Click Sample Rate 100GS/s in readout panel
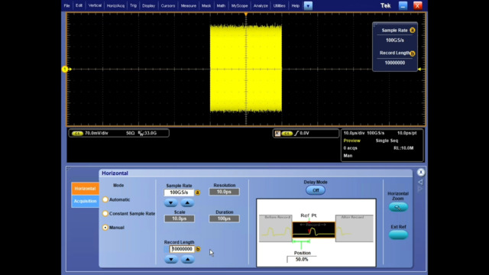This screenshot has width=489, height=275. coord(395,40)
